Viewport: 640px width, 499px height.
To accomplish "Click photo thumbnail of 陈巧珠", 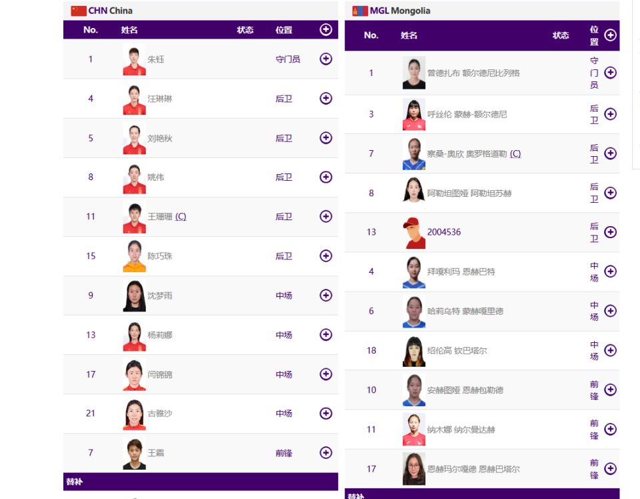I will tap(134, 256).
